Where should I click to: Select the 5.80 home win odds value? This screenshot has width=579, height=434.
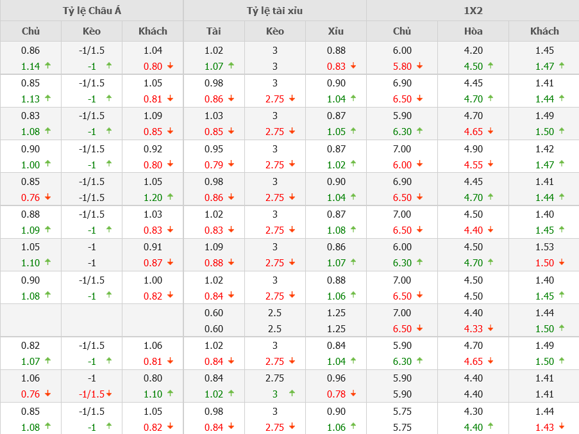point(401,66)
